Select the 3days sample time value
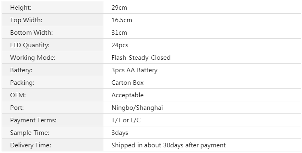The width and height of the screenshot is (302, 153). click(120, 133)
